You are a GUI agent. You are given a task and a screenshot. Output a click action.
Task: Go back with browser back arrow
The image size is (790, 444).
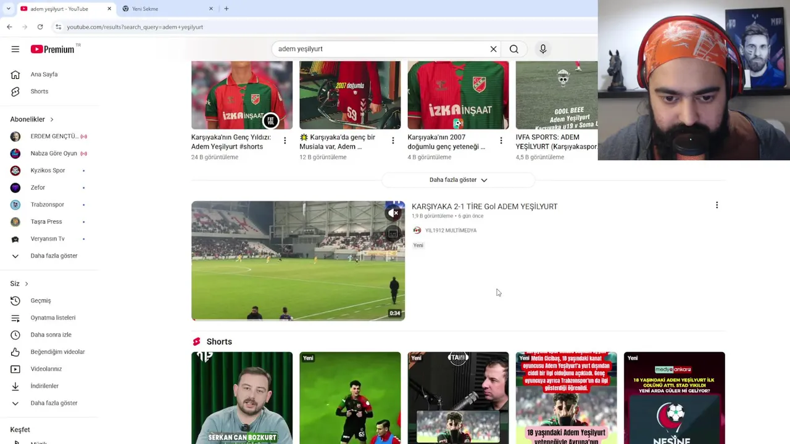[9, 27]
